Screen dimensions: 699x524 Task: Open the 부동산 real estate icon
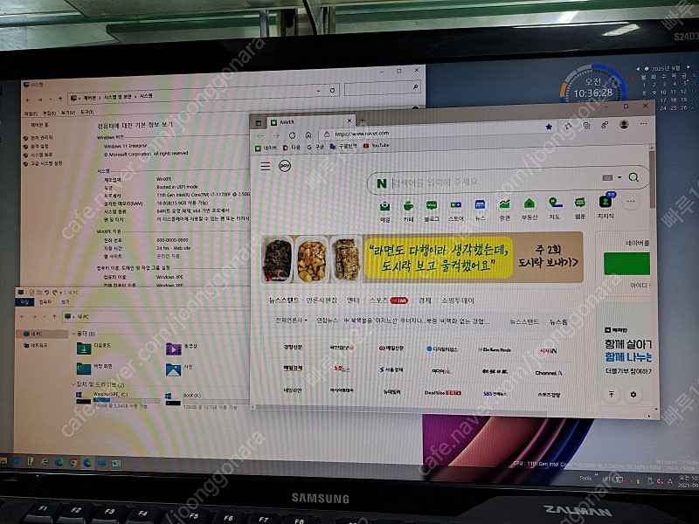(527, 205)
